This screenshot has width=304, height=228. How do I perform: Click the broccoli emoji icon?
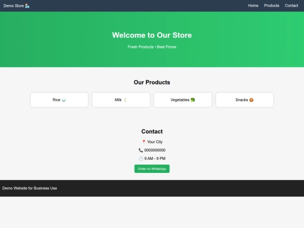tap(193, 100)
